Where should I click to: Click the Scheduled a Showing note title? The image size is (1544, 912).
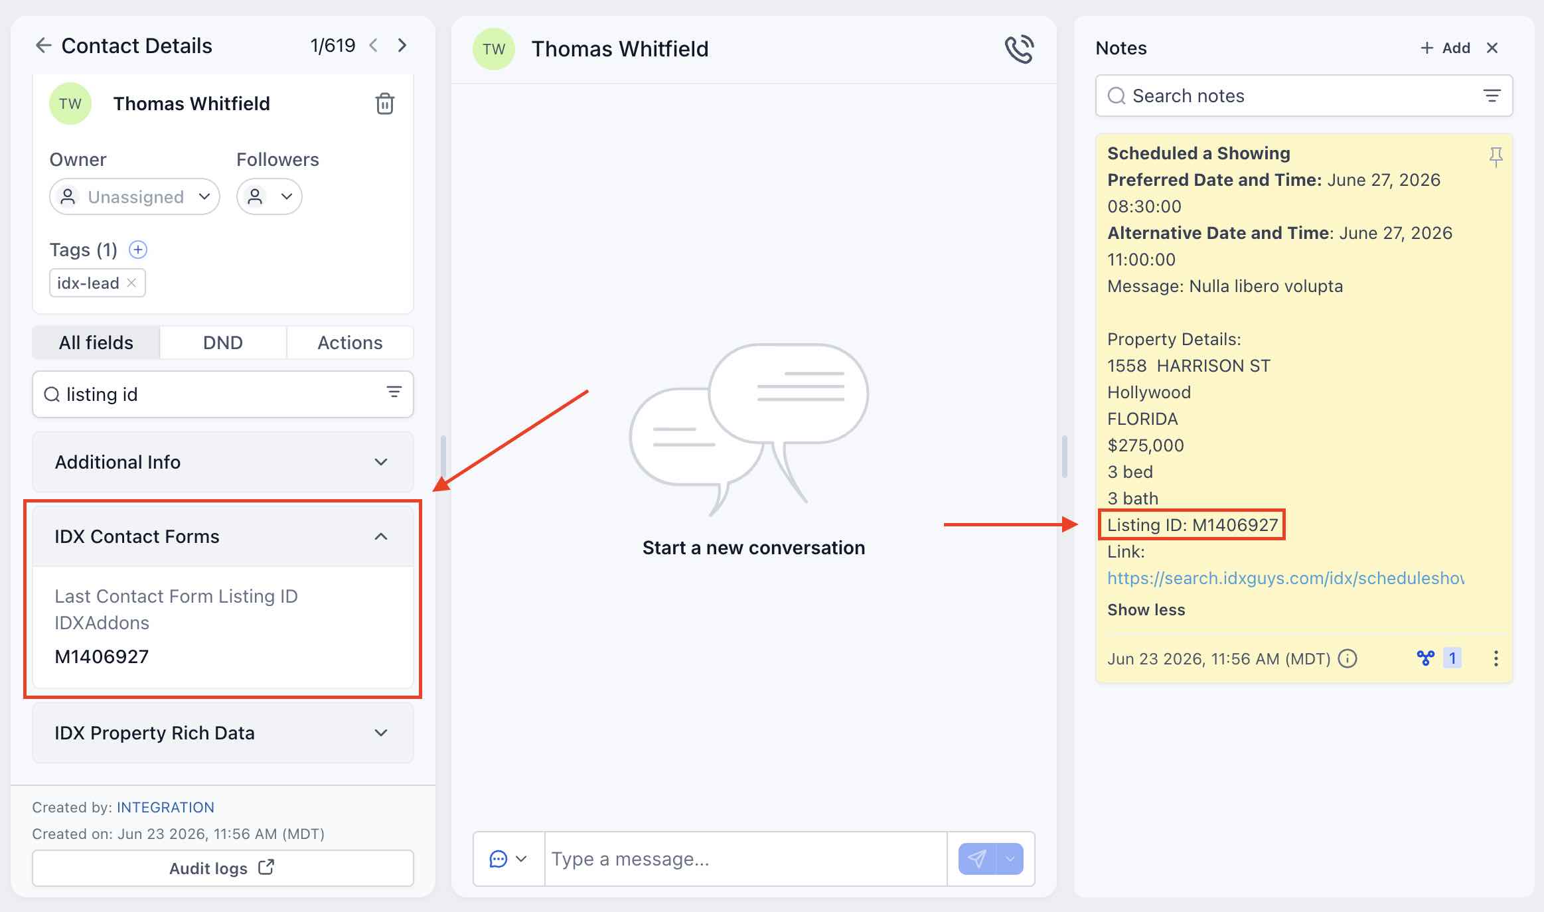pyautogui.click(x=1199, y=153)
